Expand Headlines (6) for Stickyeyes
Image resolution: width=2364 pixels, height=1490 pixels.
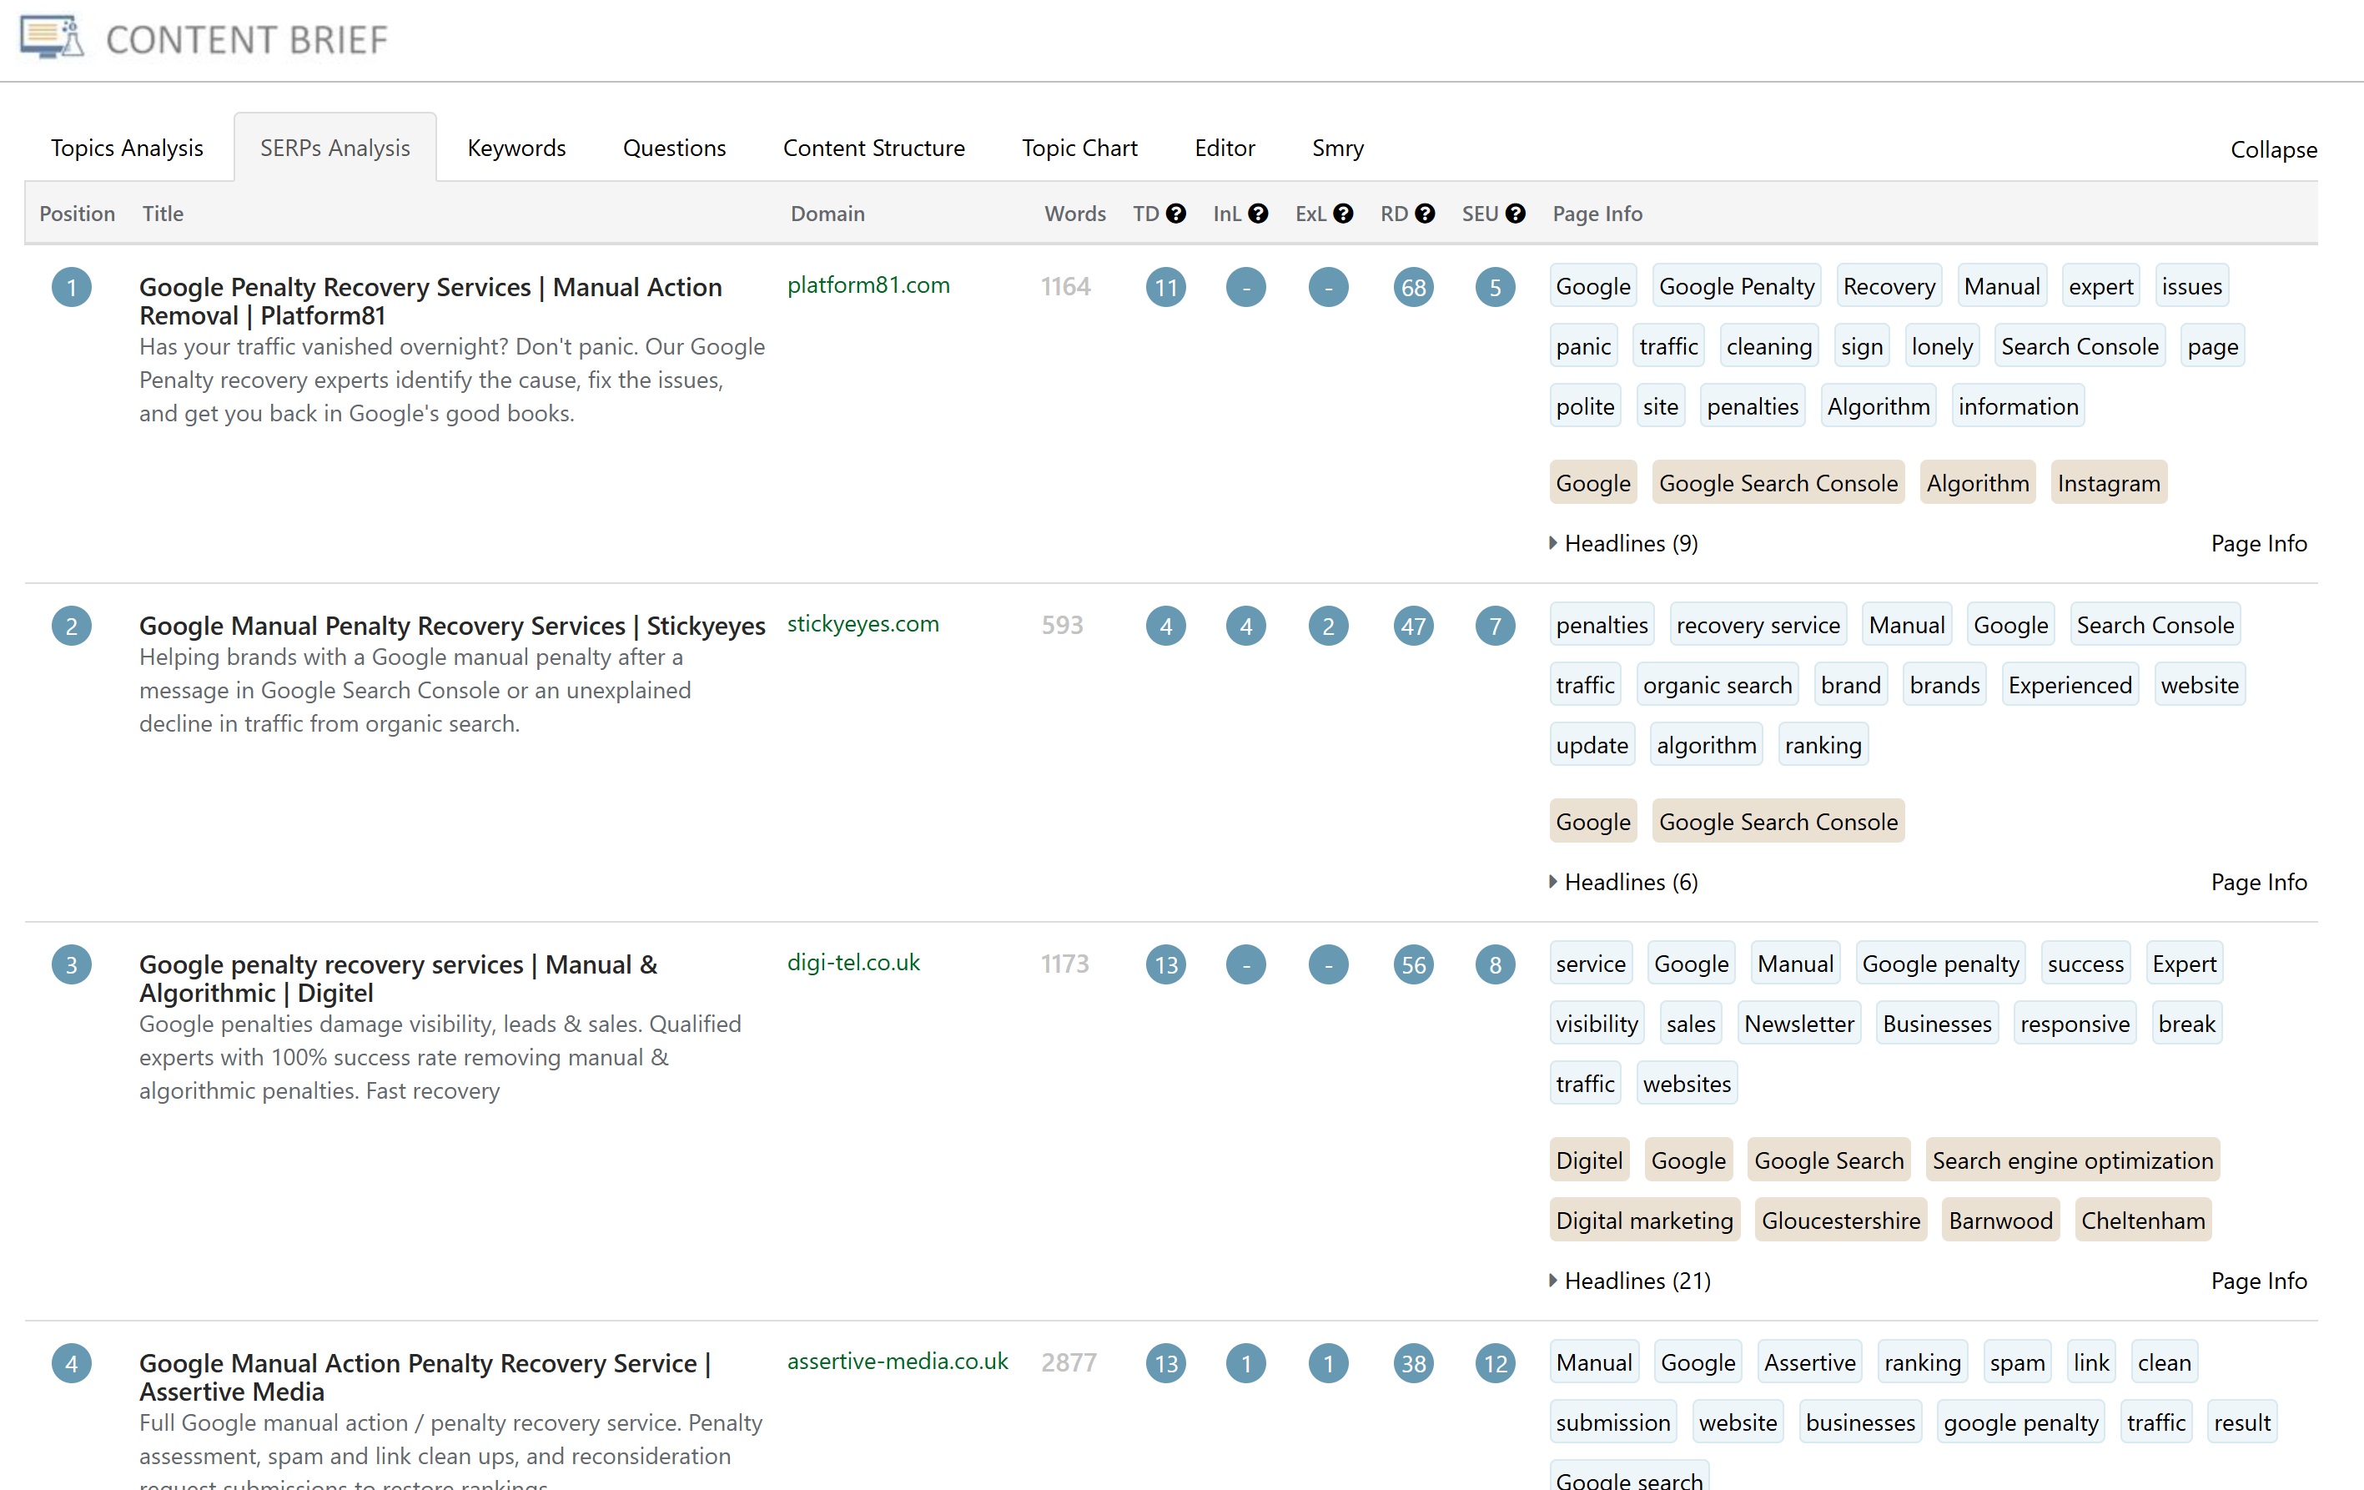coord(1624,883)
